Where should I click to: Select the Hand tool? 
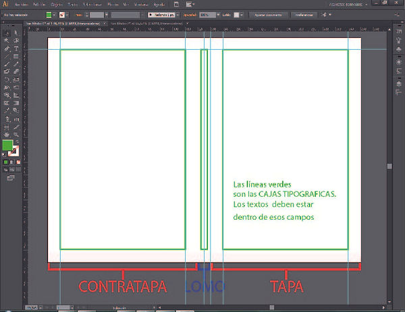7,135
